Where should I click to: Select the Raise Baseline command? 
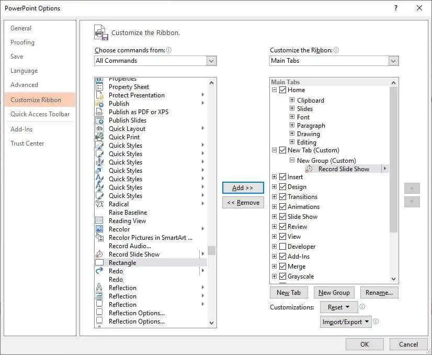point(128,213)
